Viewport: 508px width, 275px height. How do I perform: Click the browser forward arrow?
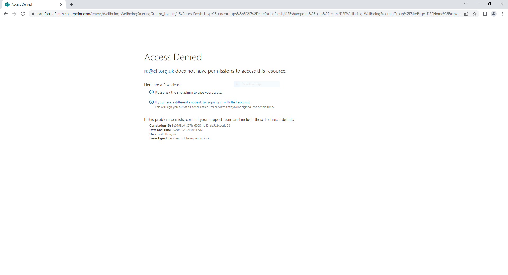(14, 14)
